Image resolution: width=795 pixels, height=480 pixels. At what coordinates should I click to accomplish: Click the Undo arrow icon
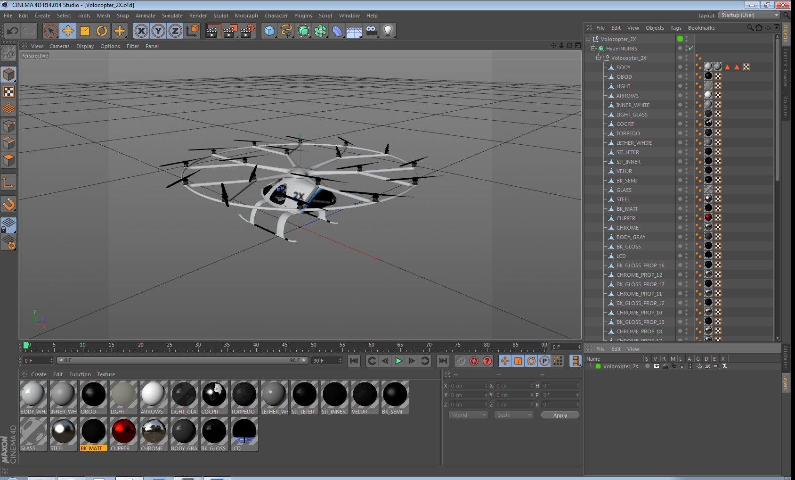click(12, 31)
